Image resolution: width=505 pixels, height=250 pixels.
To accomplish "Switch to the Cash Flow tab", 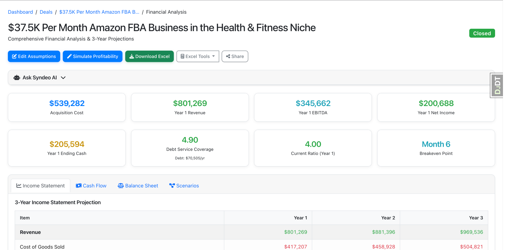I will [91, 186].
